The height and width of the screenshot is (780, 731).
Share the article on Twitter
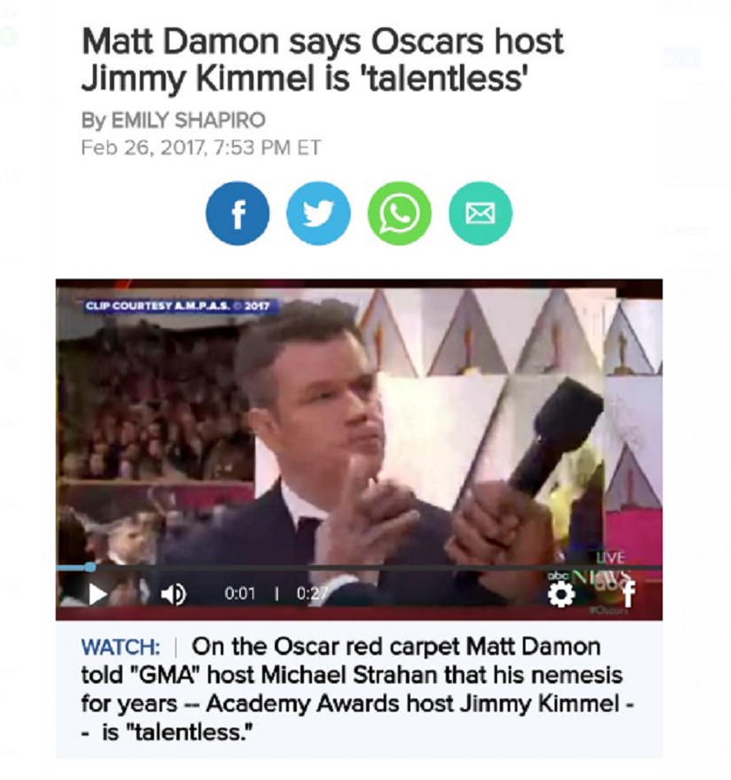click(318, 213)
